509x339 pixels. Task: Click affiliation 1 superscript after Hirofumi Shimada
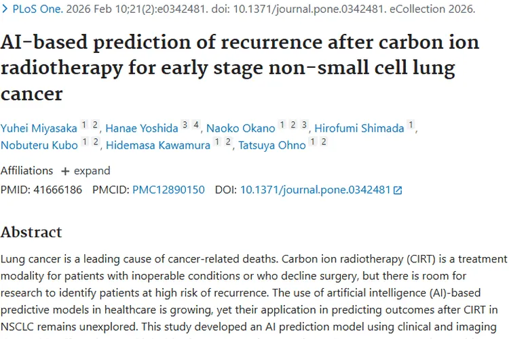click(411, 125)
